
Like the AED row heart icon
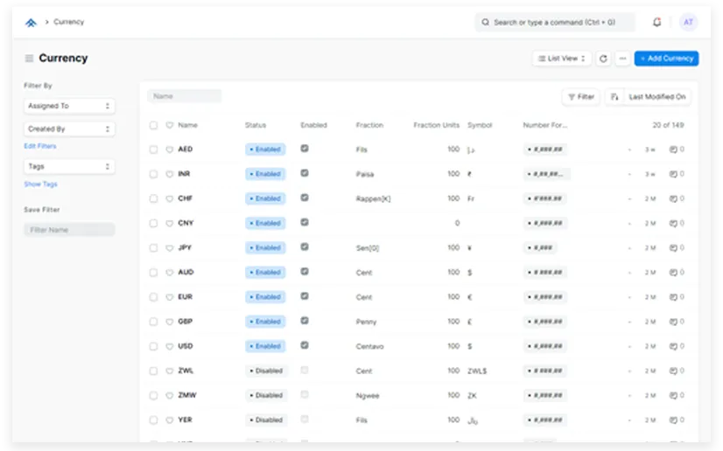[170, 149]
